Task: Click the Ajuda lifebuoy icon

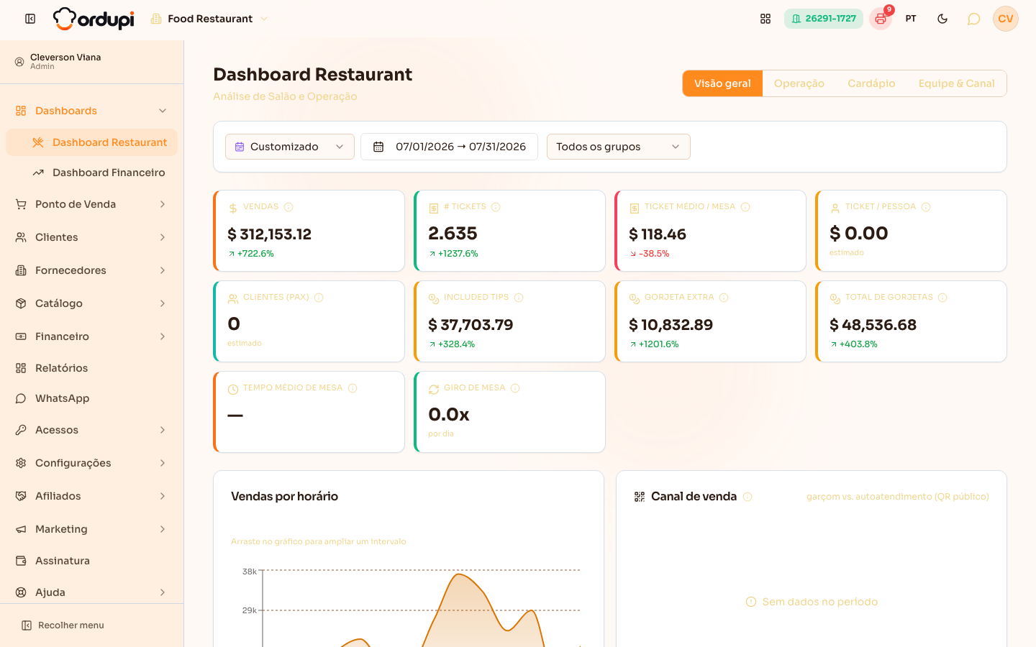Action: 21,592
